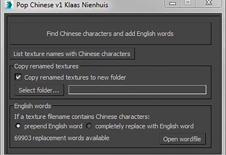Close the Pop Chinese dialog
The width and height of the screenshot is (226, 155).
[208, 3]
